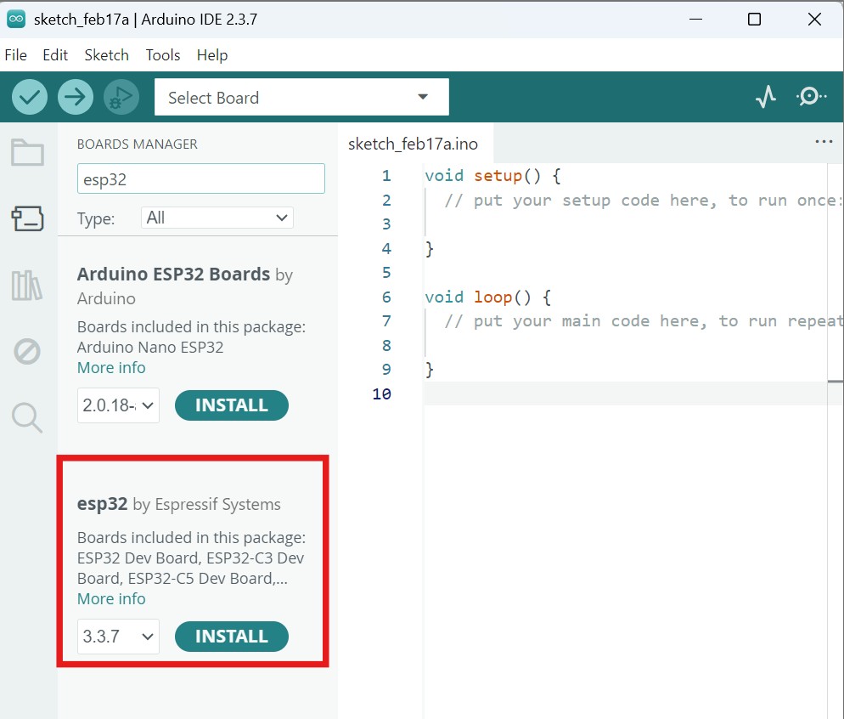Close the Arduino IDE window
Screen dimensions: 844x719
[814, 19]
